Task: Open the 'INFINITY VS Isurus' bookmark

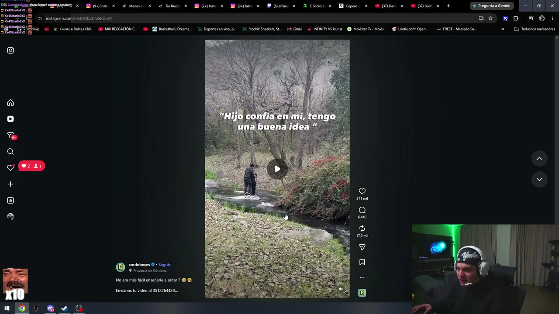Action: (x=324, y=29)
